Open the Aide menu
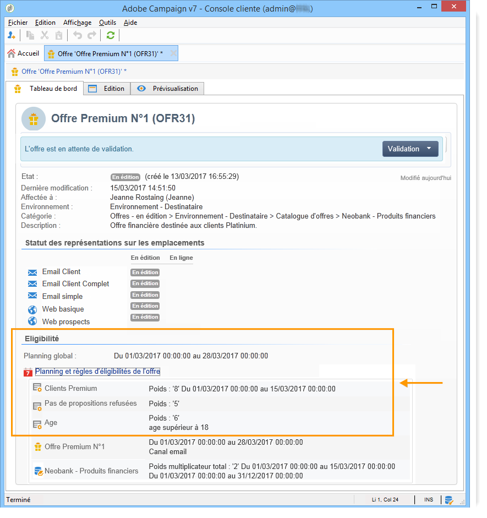This screenshot has width=487, height=518. [x=130, y=23]
